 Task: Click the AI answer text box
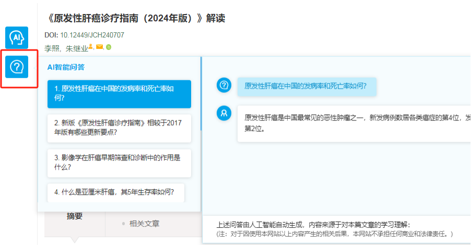(x=355, y=123)
